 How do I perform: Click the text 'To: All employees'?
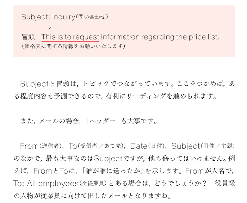pos(46,184)
